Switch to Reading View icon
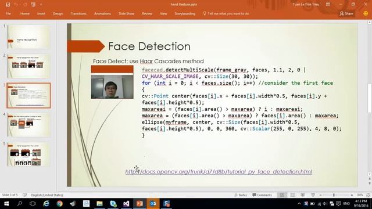 (x=303, y=195)
